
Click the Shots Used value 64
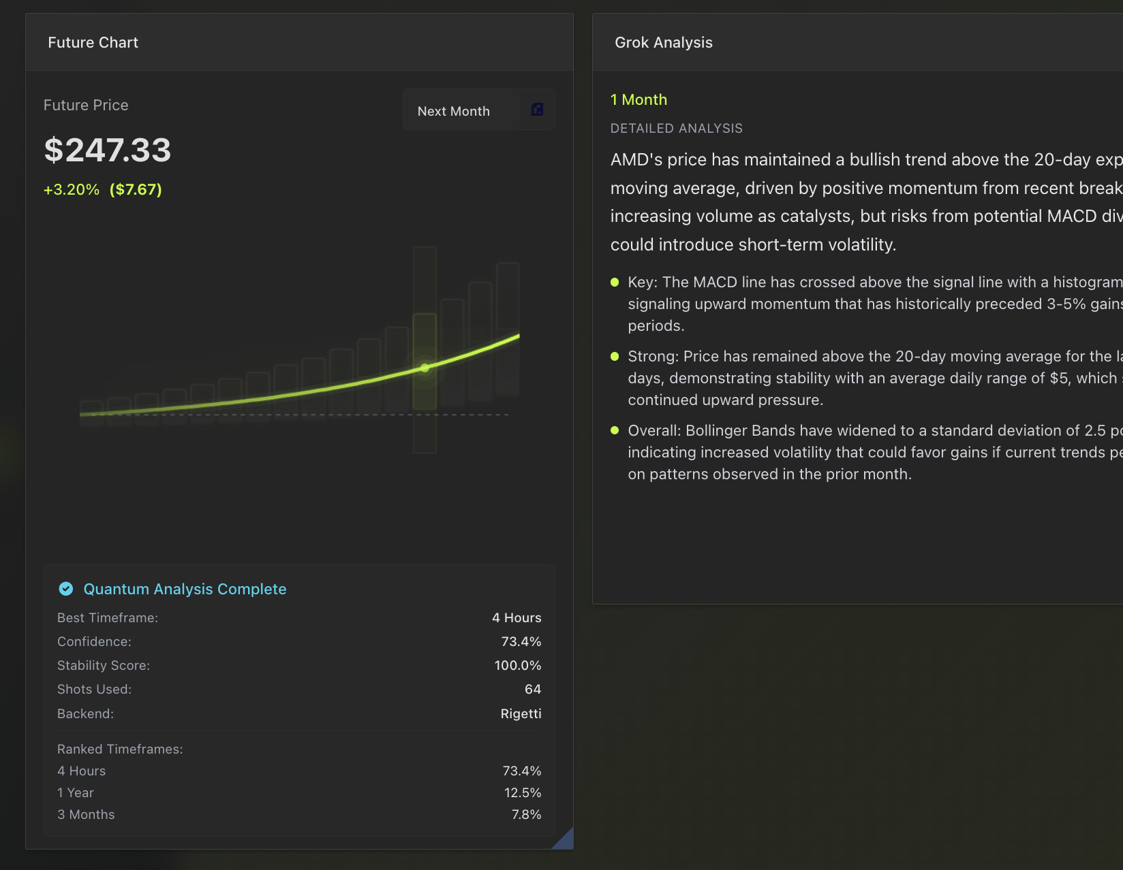(533, 689)
